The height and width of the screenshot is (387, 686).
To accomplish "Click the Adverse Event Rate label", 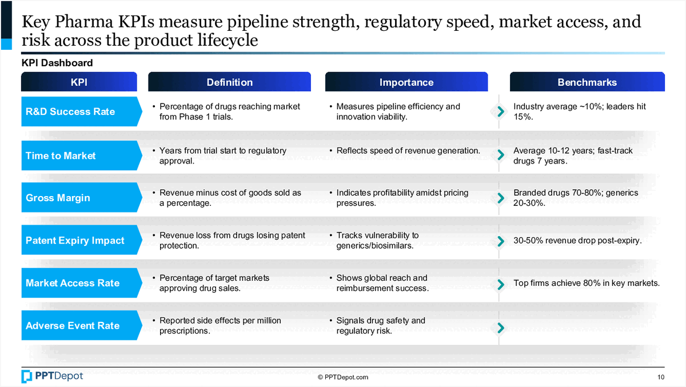I will click(73, 326).
